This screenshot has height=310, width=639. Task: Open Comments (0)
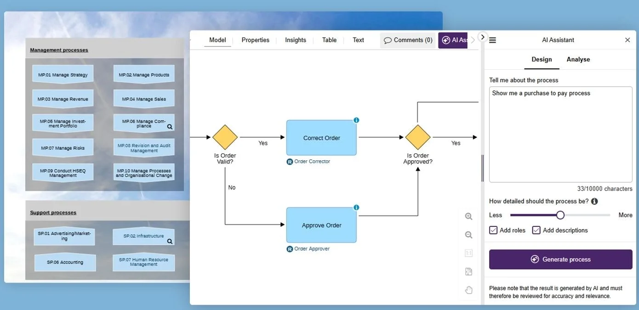408,40
